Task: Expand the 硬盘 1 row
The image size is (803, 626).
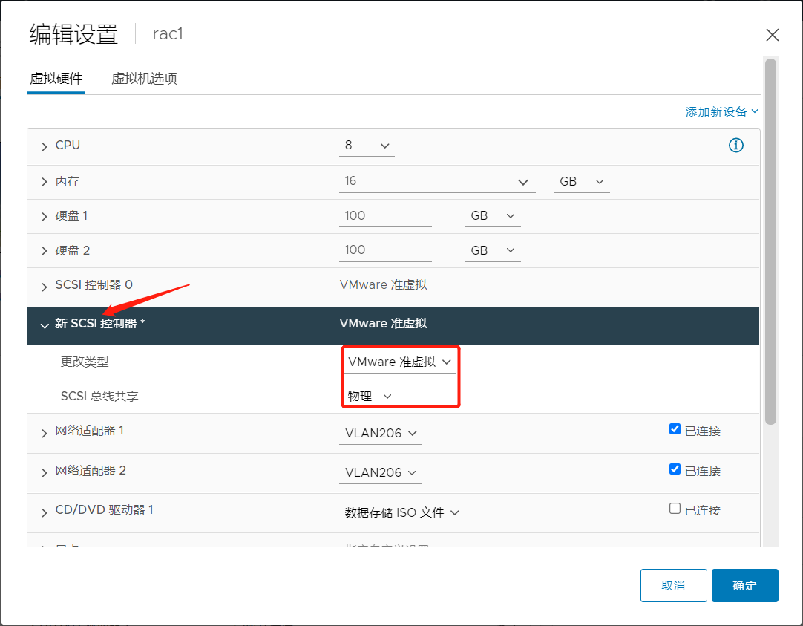Action: click(x=45, y=217)
